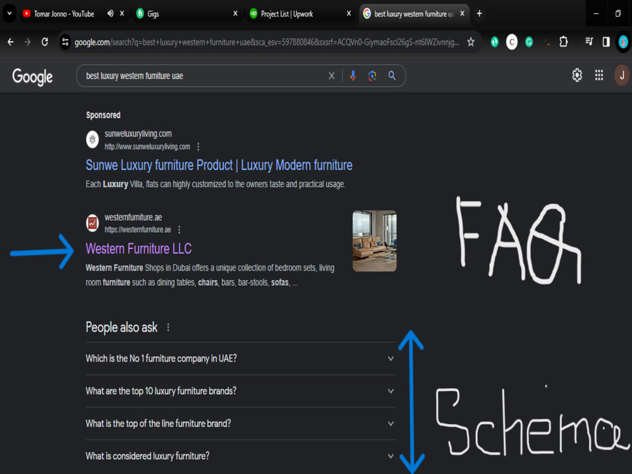The width and height of the screenshot is (632, 474).
Task: View site information icon in address bar
Action: [65, 42]
